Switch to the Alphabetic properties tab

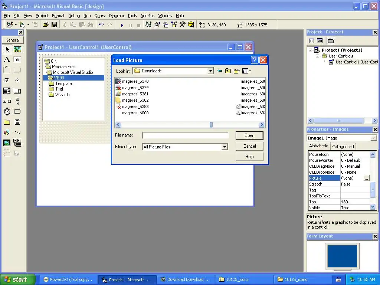tap(318, 146)
